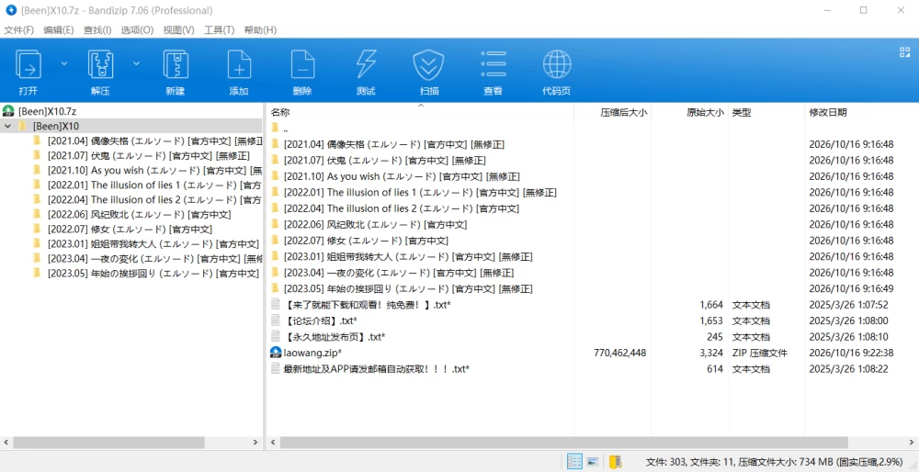Open the 文件(F) menu
The height and width of the screenshot is (472, 919).
click(x=19, y=30)
